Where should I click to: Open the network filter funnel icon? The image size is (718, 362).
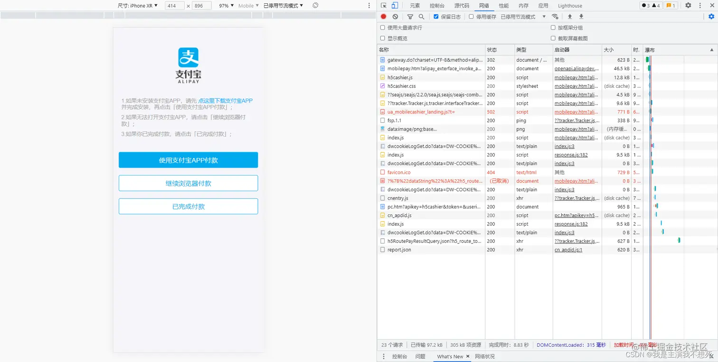[x=410, y=17]
